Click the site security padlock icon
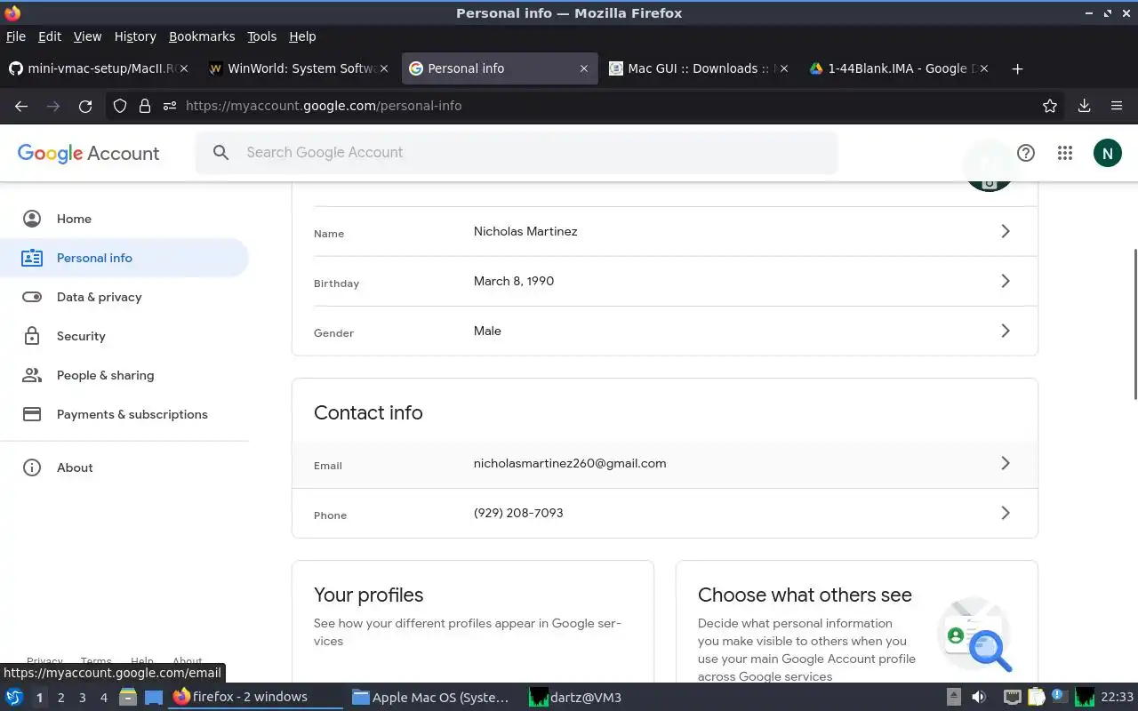 point(145,106)
